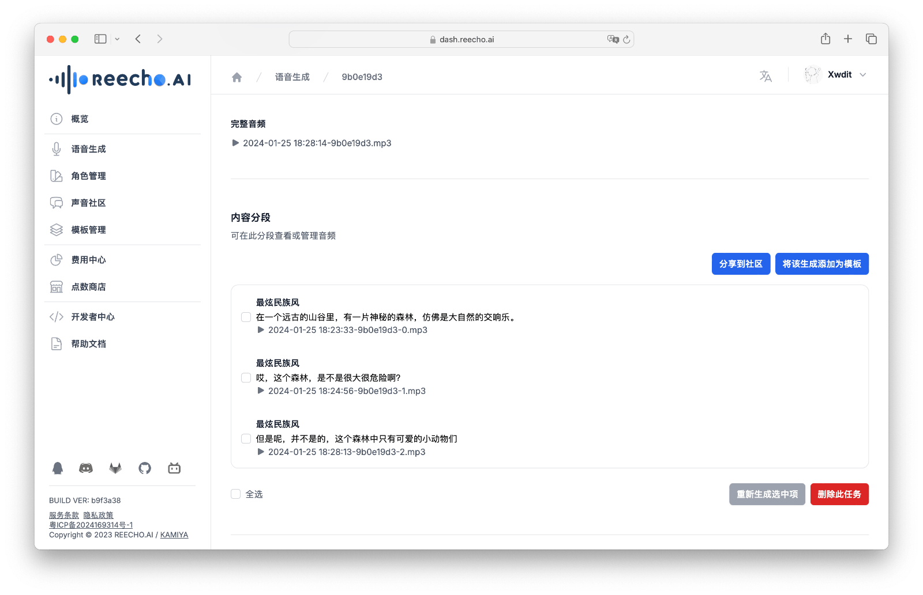Open the 点数商店 shop icon
923x595 pixels.
point(56,286)
